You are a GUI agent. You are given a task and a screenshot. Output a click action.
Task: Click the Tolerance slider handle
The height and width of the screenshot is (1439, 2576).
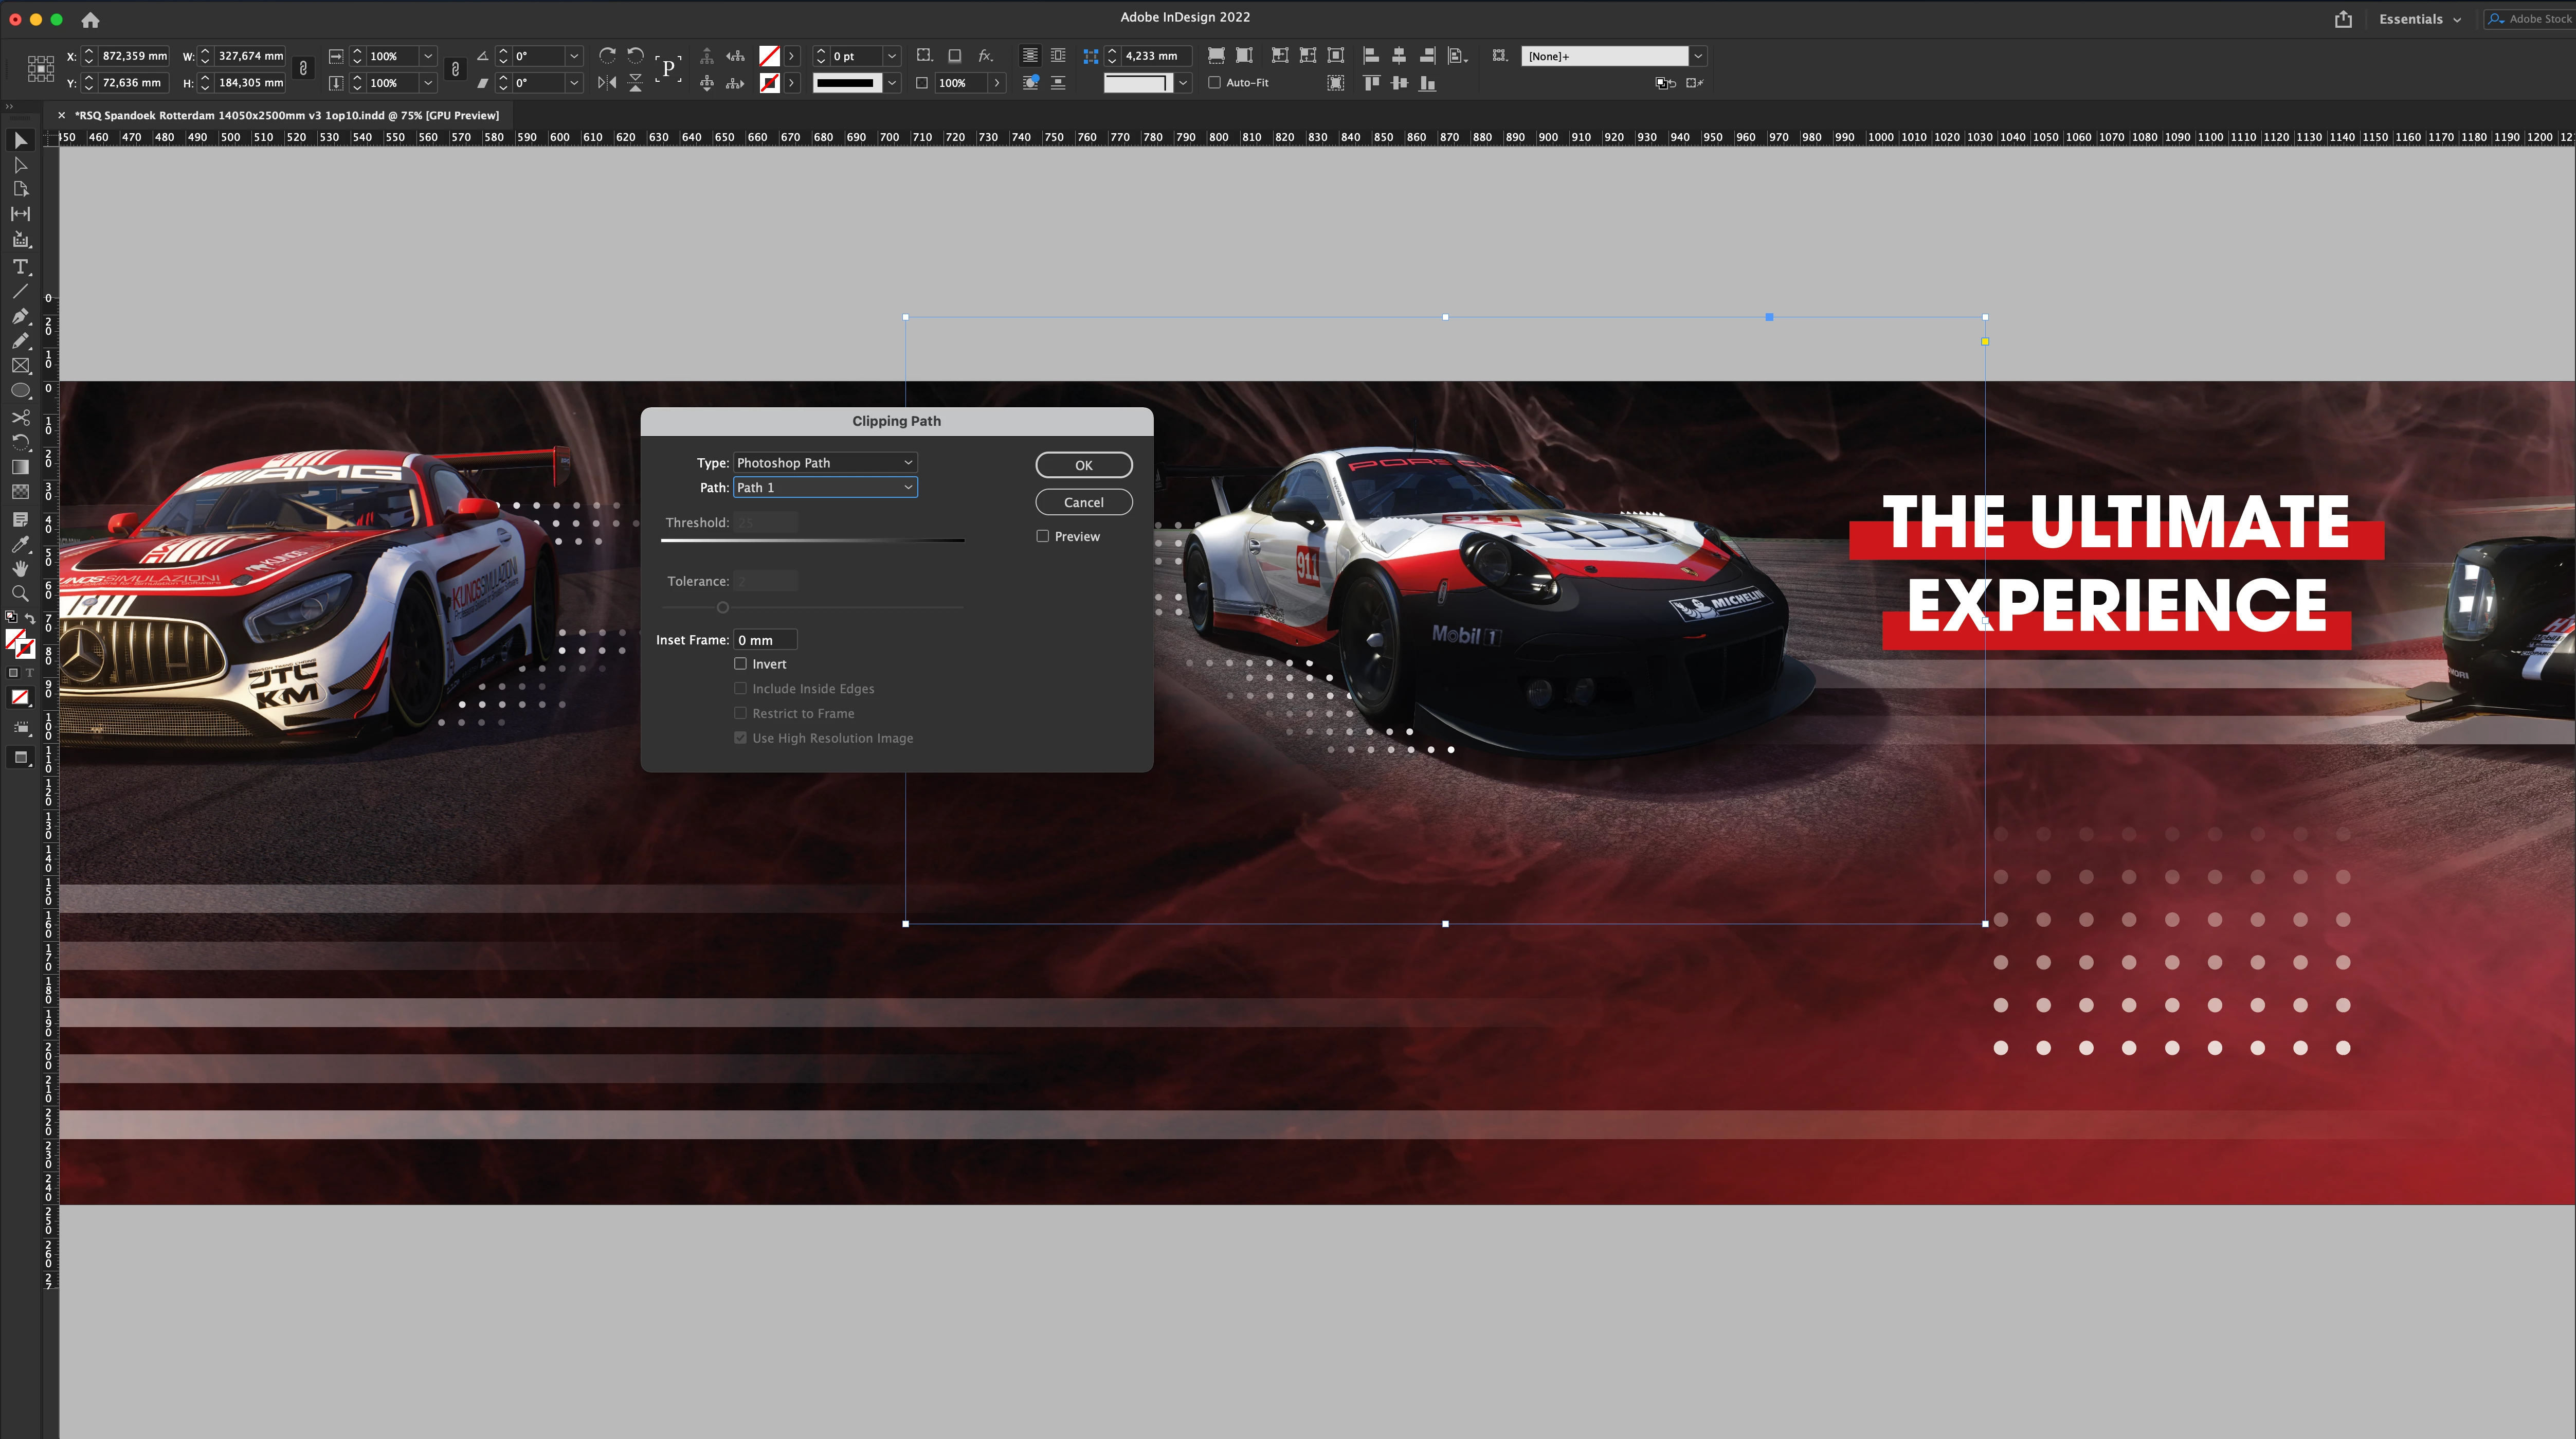pyautogui.click(x=723, y=607)
